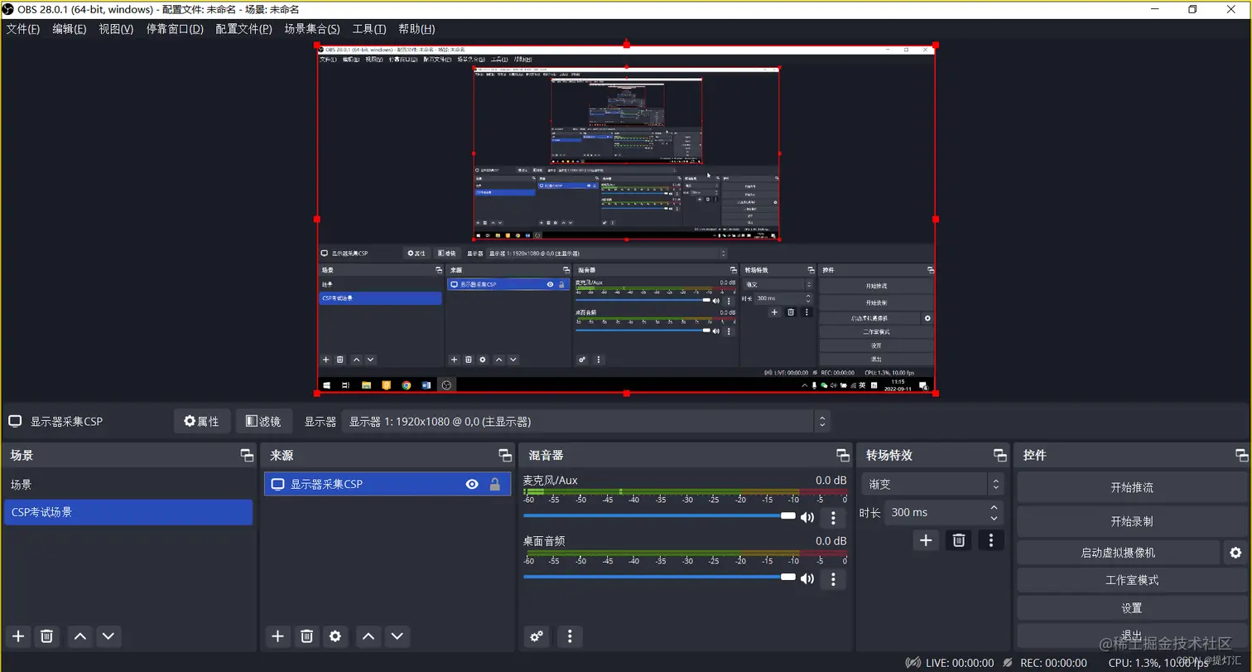Open the 视图(V) menu
The width and height of the screenshot is (1252, 672).
(116, 29)
